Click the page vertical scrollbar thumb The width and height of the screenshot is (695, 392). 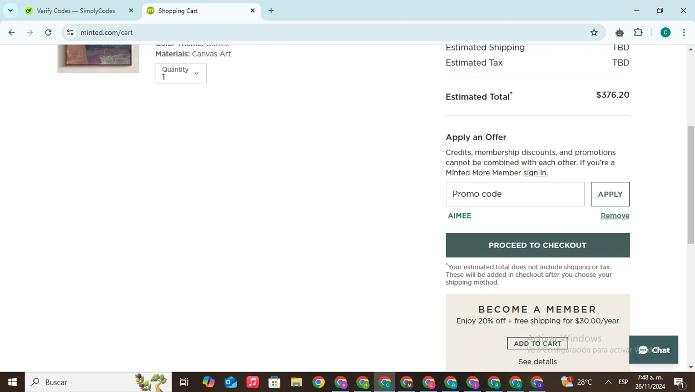[691, 185]
